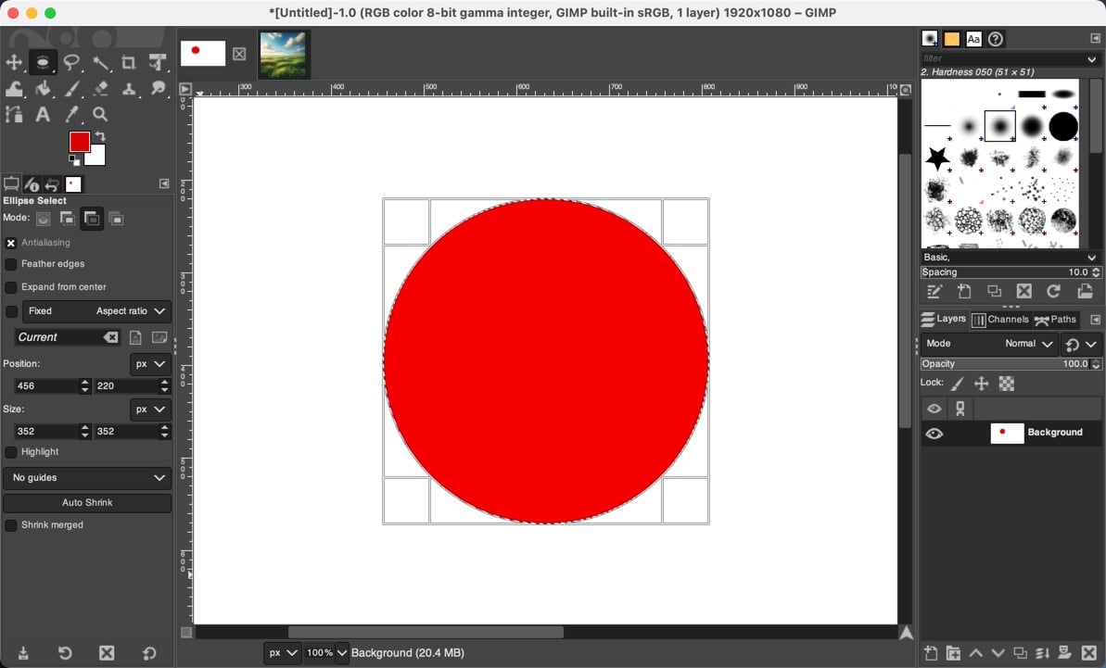Select the Fuzzy Select magic wand tool
Image resolution: width=1106 pixels, height=668 pixels.
click(x=101, y=62)
